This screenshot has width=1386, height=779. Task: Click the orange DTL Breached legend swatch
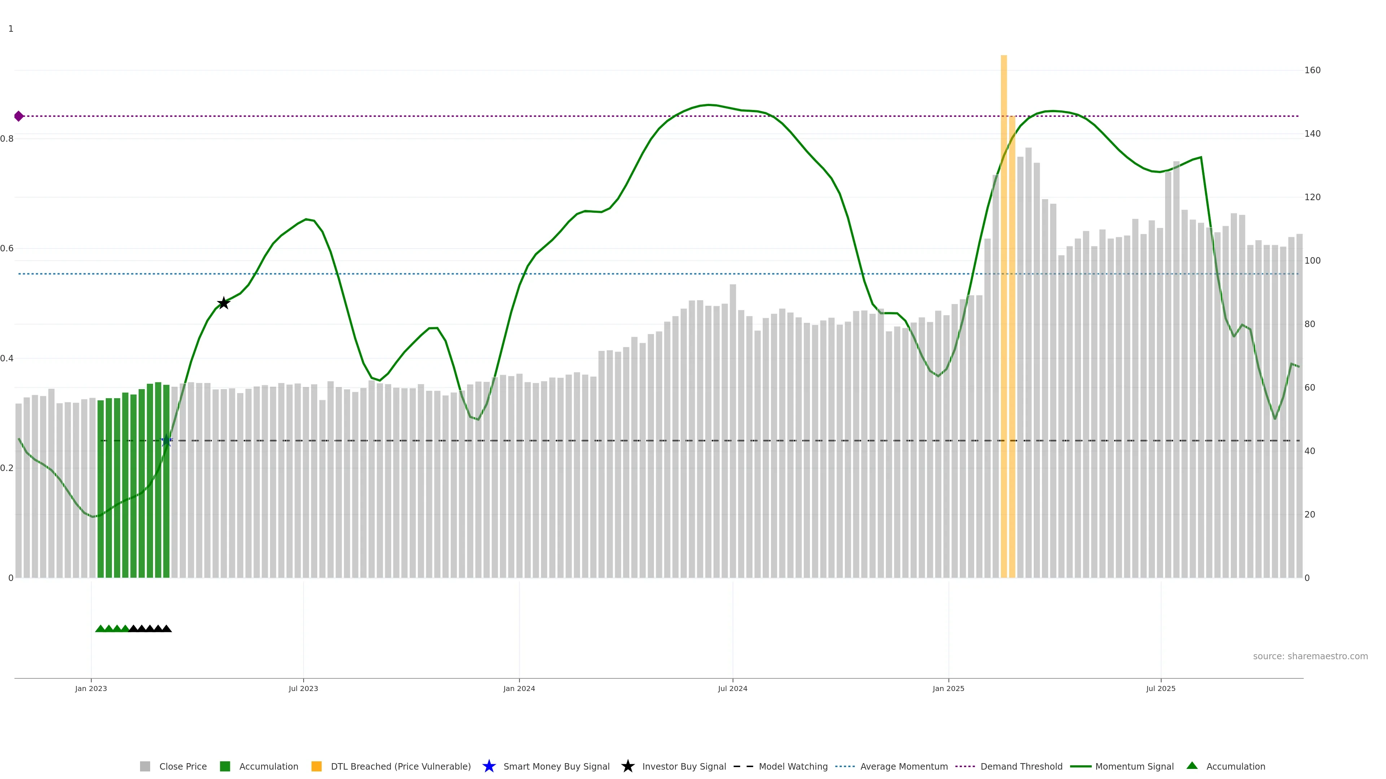(317, 767)
